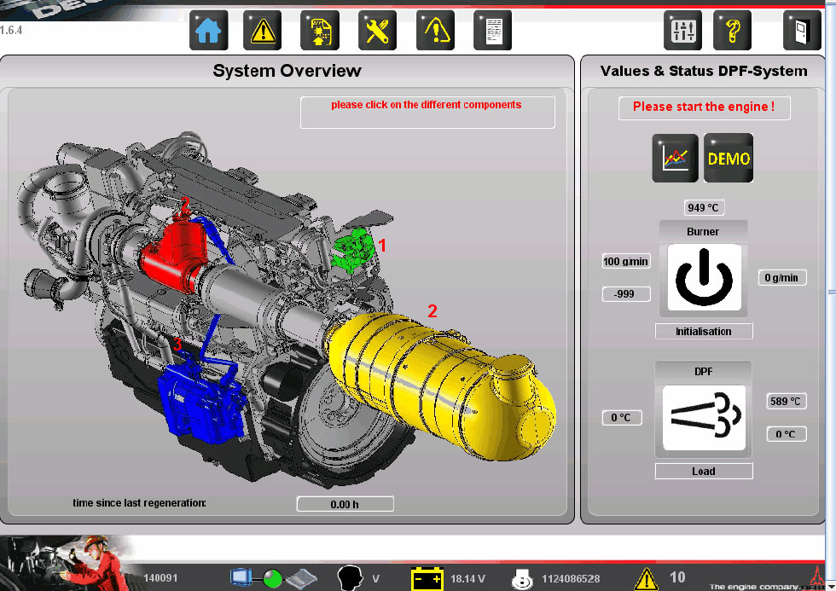Open help with the question mark icon

pyautogui.click(x=732, y=31)
